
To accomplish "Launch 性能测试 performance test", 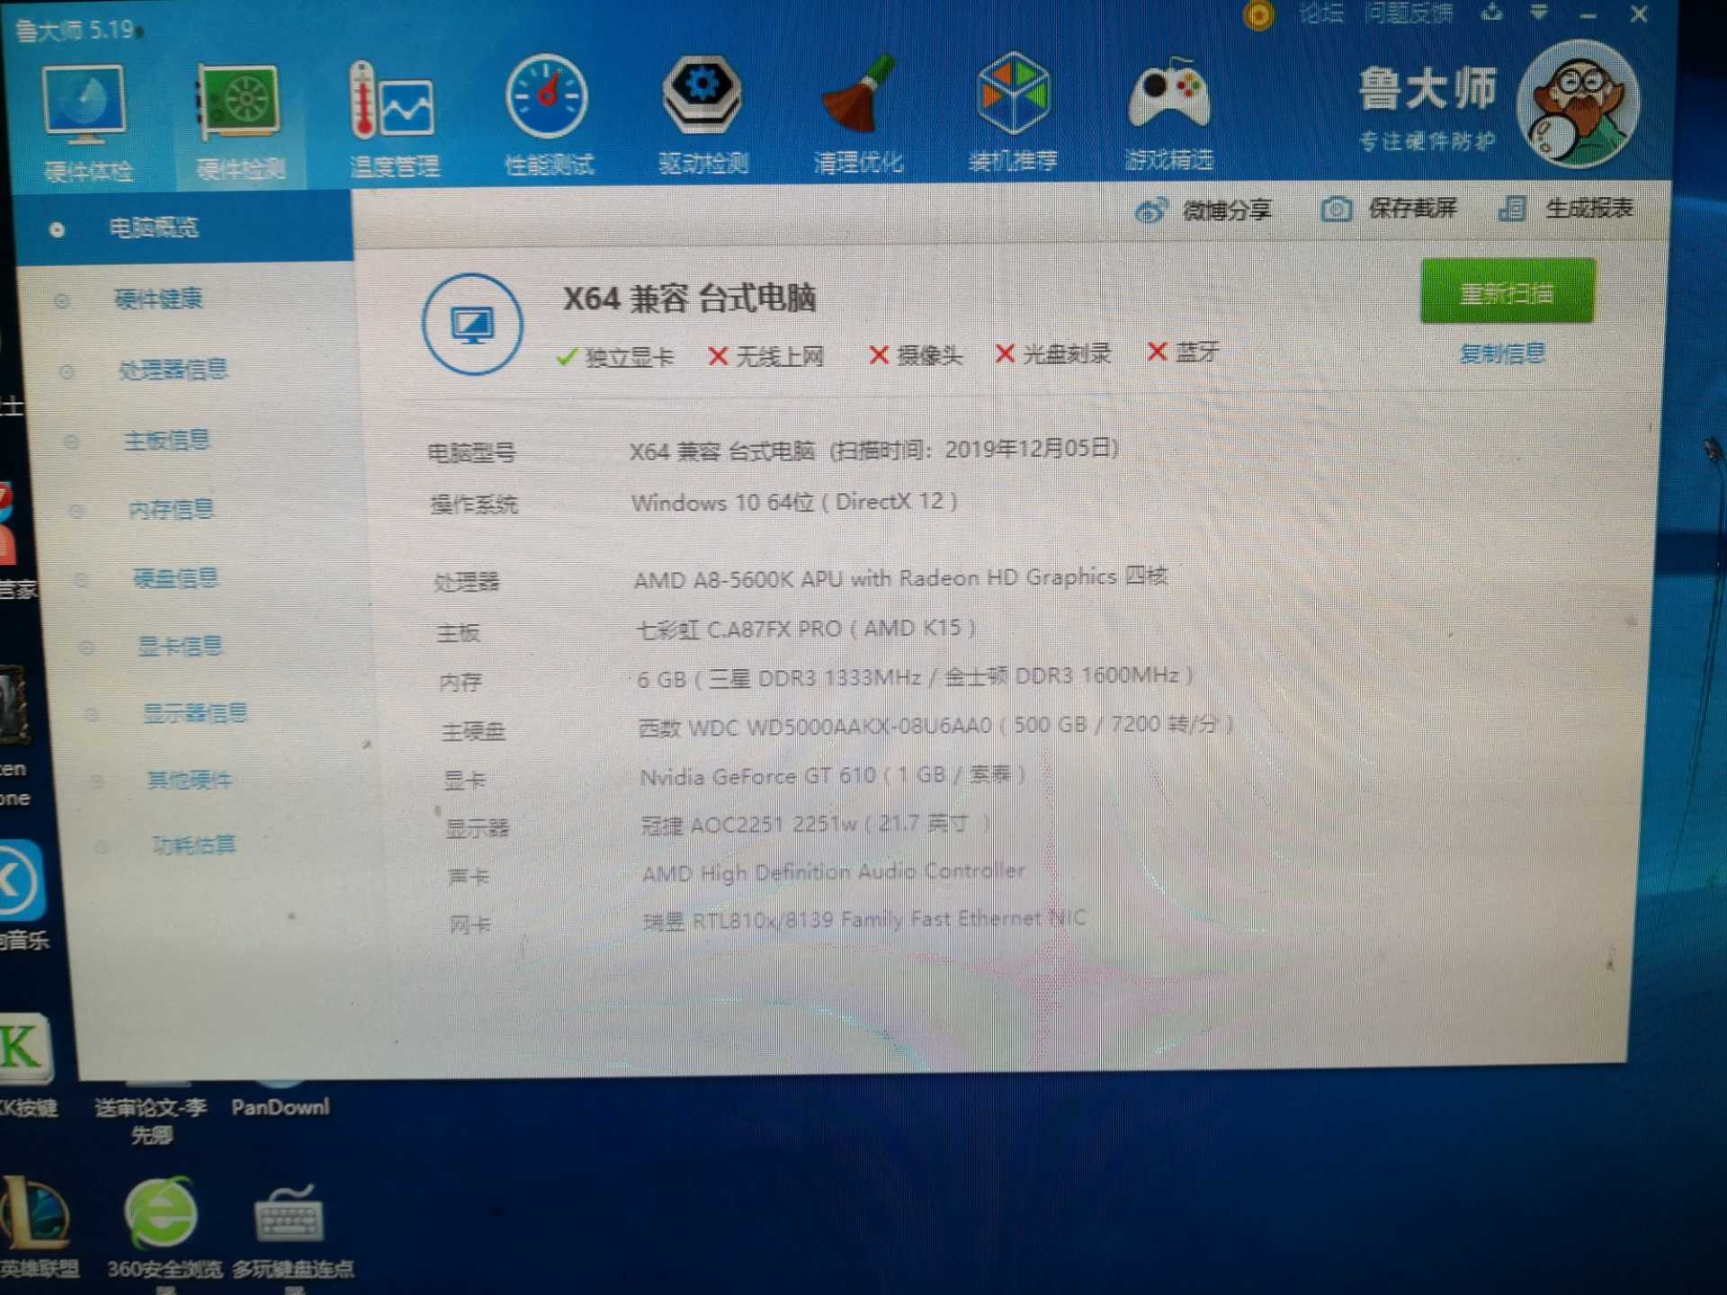I will tap(548, 116).
